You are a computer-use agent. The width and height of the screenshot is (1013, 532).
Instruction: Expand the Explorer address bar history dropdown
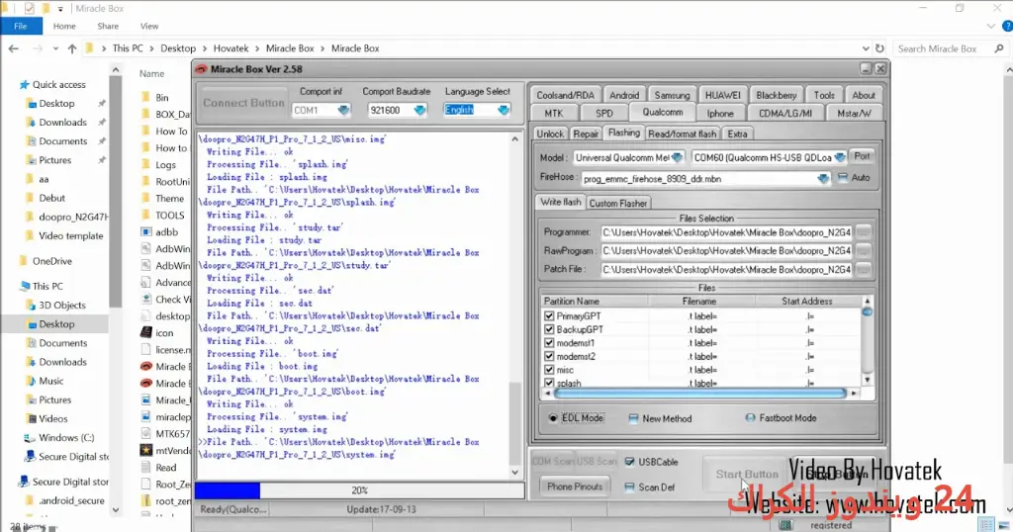(x=866, y=48)
